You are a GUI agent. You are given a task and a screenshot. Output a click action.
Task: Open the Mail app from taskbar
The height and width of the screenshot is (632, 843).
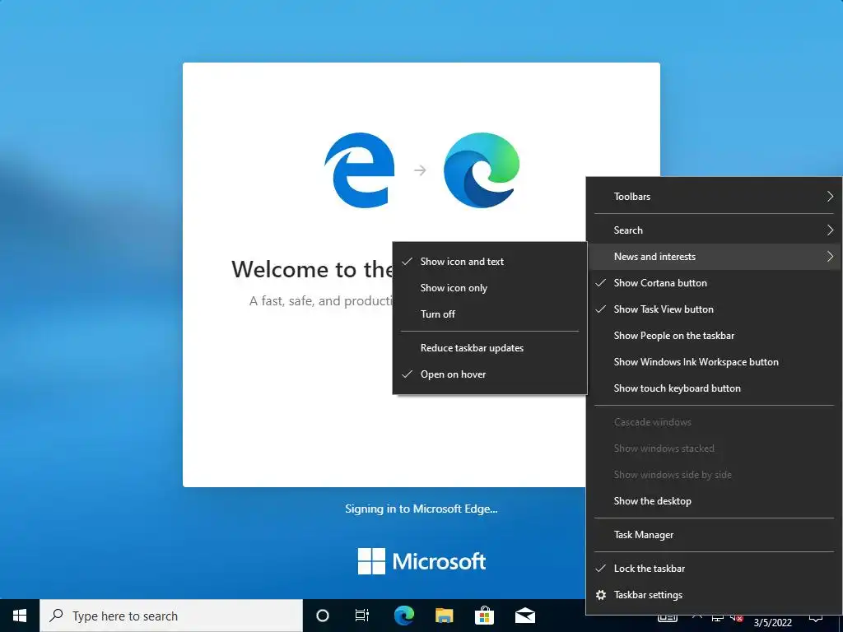[524, 616]
